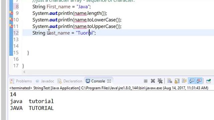Click Remove All Terminated Launches icon

pos(160,81)
